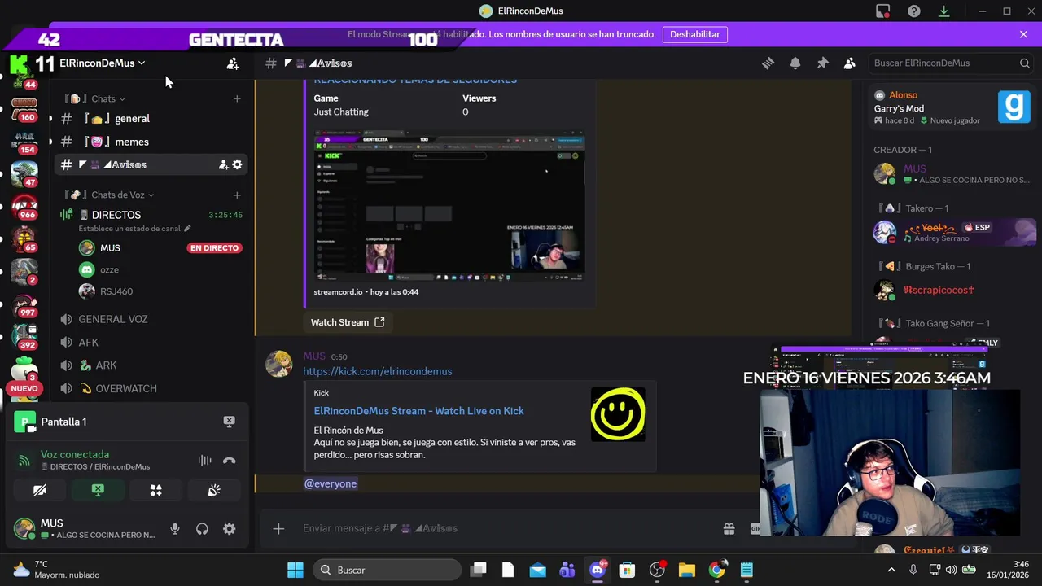Viewport: 1042px width, 586px height.
Task: Open File Explorer from taskbar
Action: tap(686, 570)
